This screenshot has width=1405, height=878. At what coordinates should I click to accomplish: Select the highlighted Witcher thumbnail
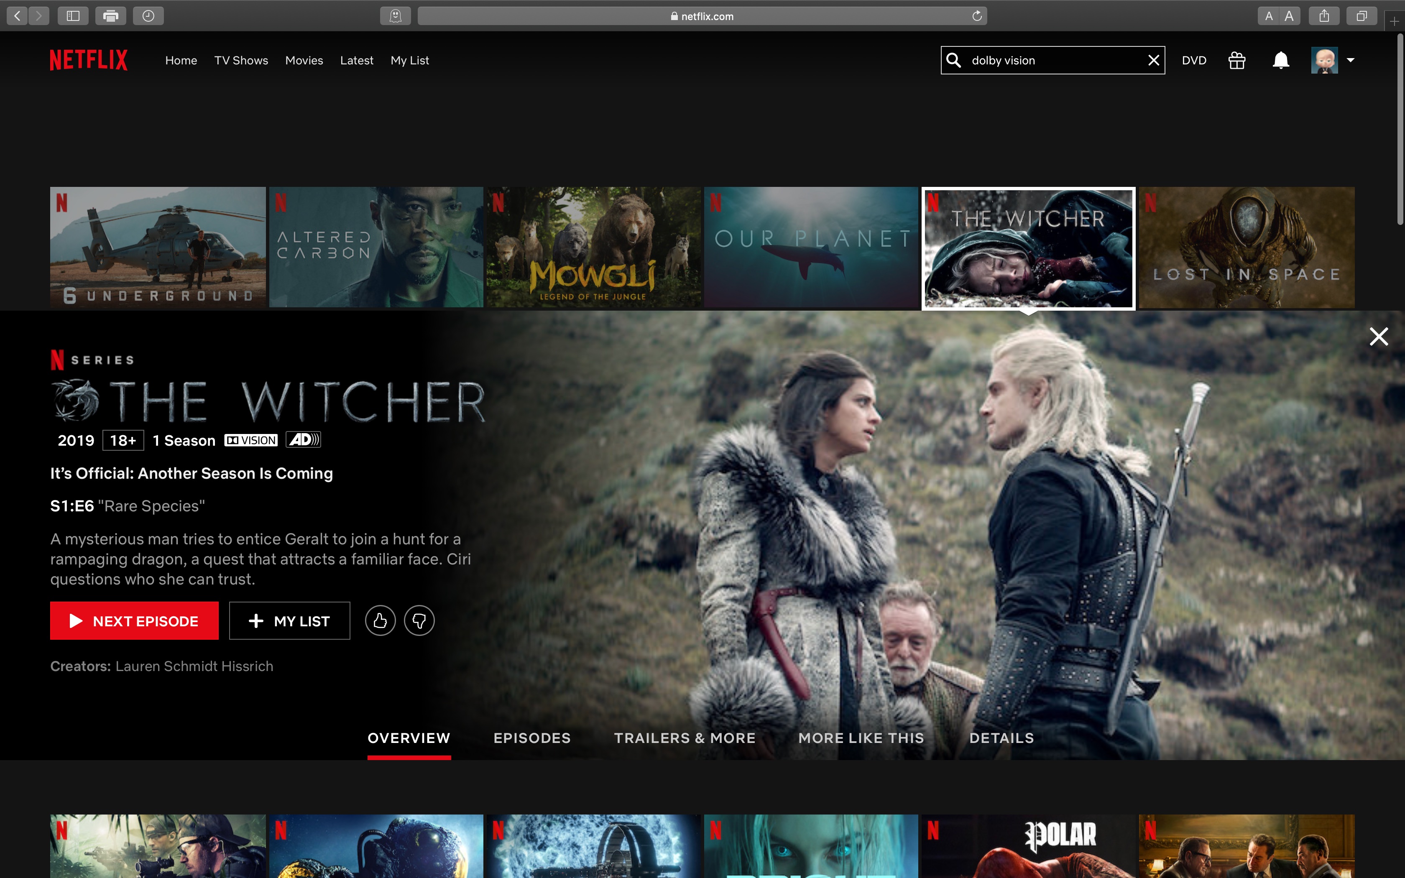(x=1029, y=248)
